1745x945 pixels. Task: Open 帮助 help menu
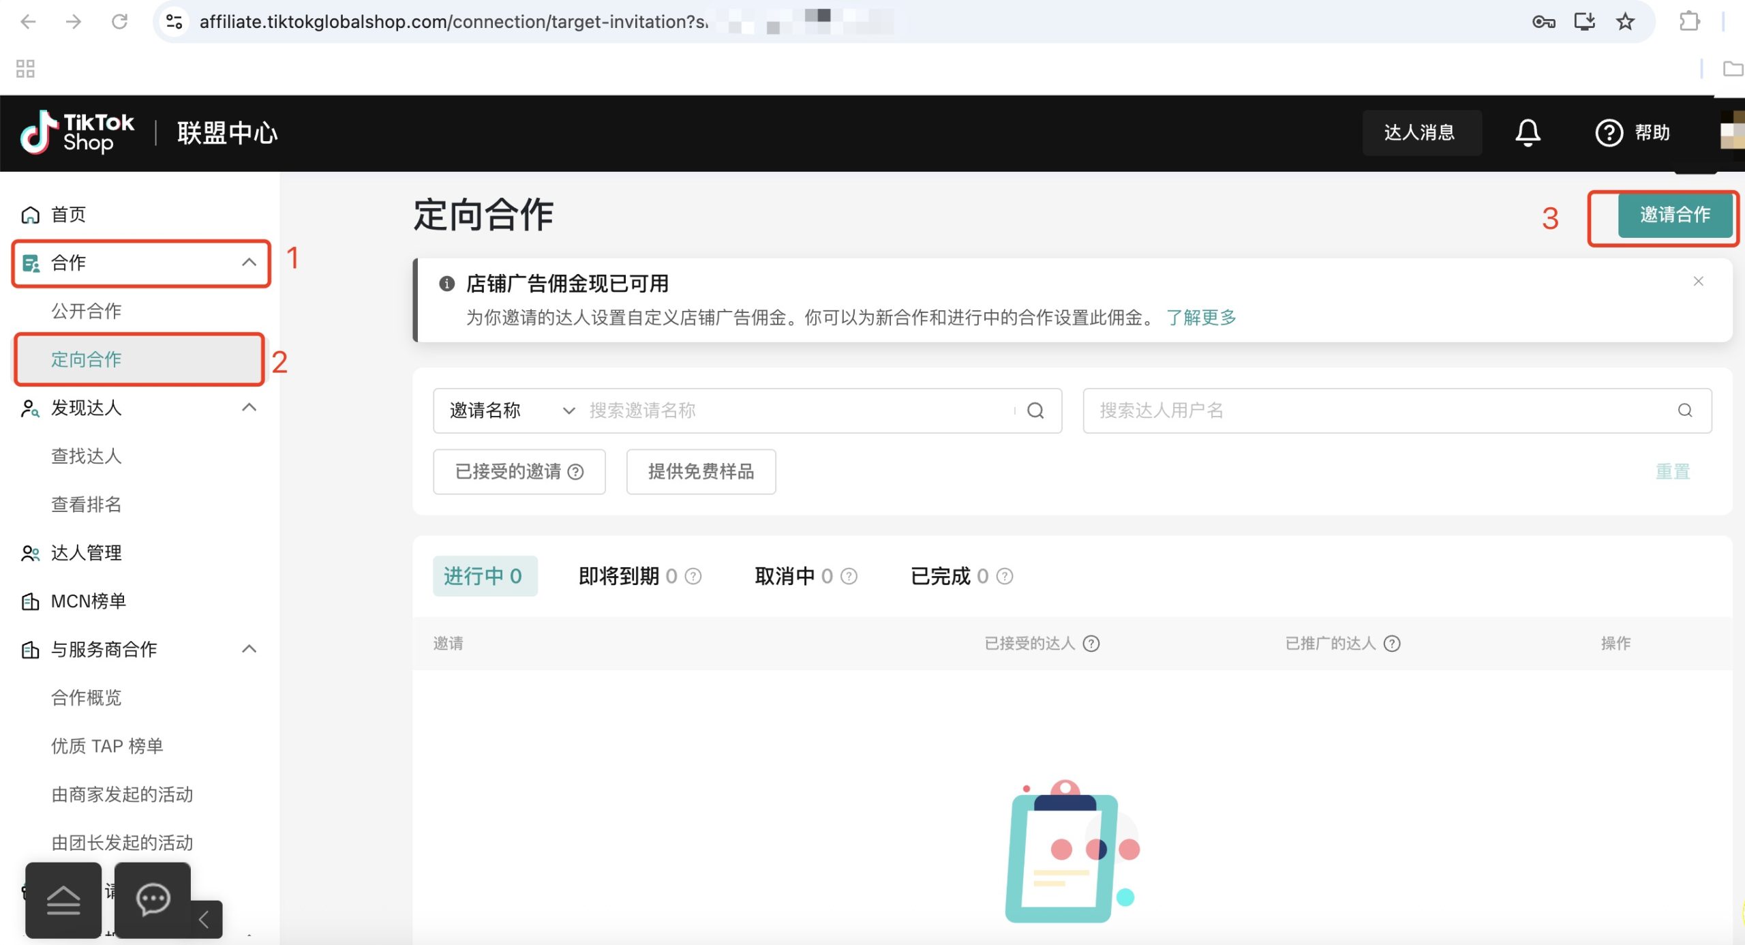[x=1633, y=132]
